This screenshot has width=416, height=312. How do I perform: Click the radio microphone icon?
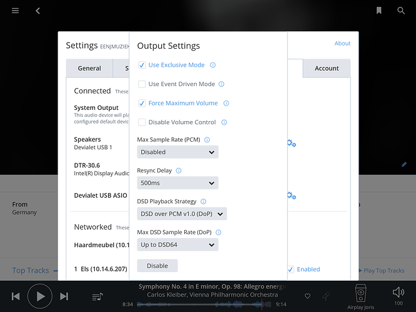(326, 296)
